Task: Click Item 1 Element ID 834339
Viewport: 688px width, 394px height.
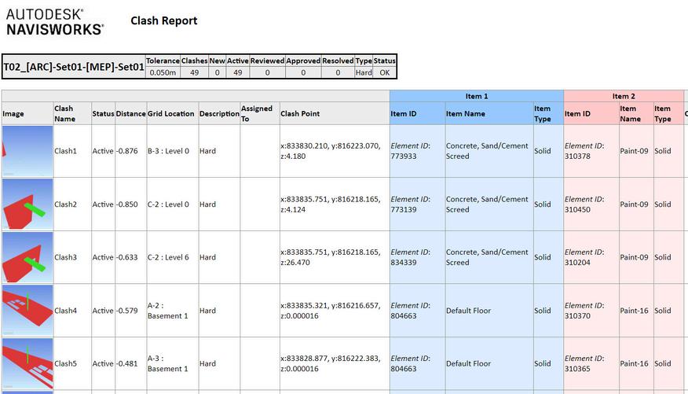Action: (x=411, y=257)
